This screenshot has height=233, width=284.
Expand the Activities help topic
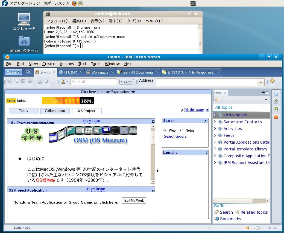click(215, 129)
